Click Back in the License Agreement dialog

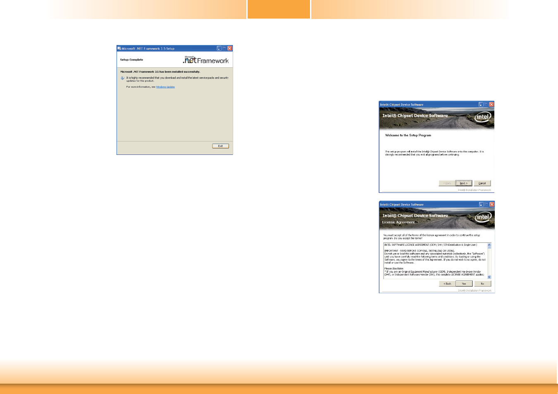click(447, 284)
